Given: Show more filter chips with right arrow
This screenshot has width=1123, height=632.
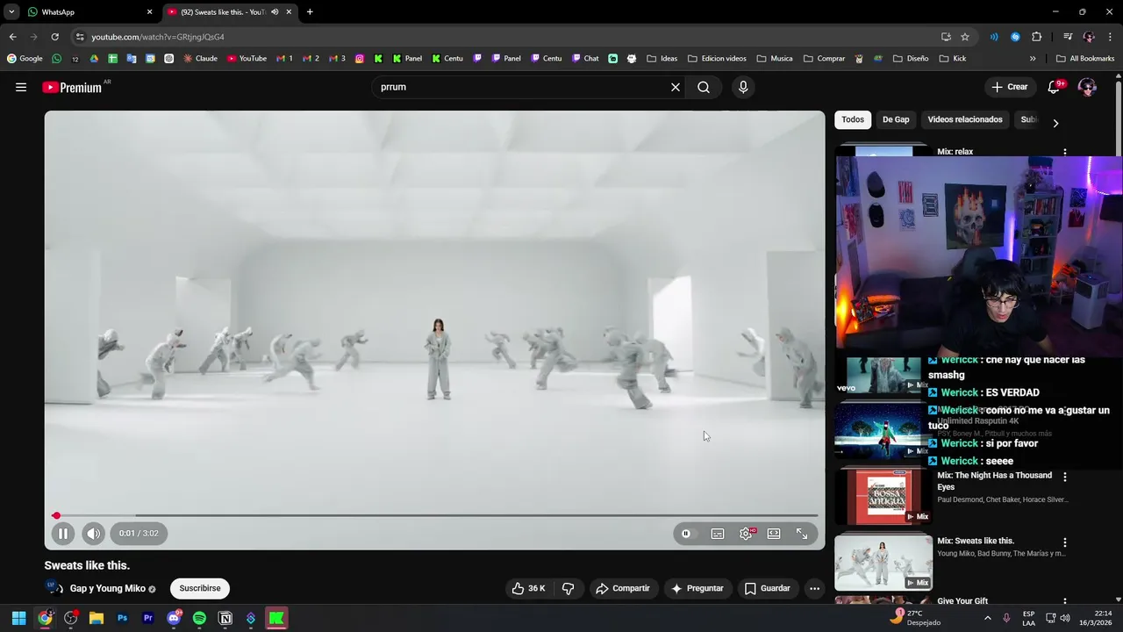Looking at the screenshot, I should click(x=1055, y=123).
